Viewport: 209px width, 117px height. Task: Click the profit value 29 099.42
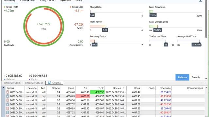[x=166, y=108]
